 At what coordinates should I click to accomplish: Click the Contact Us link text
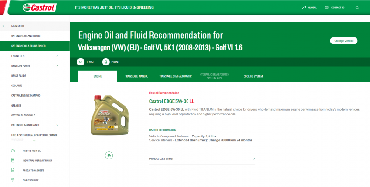coord(338,7)
